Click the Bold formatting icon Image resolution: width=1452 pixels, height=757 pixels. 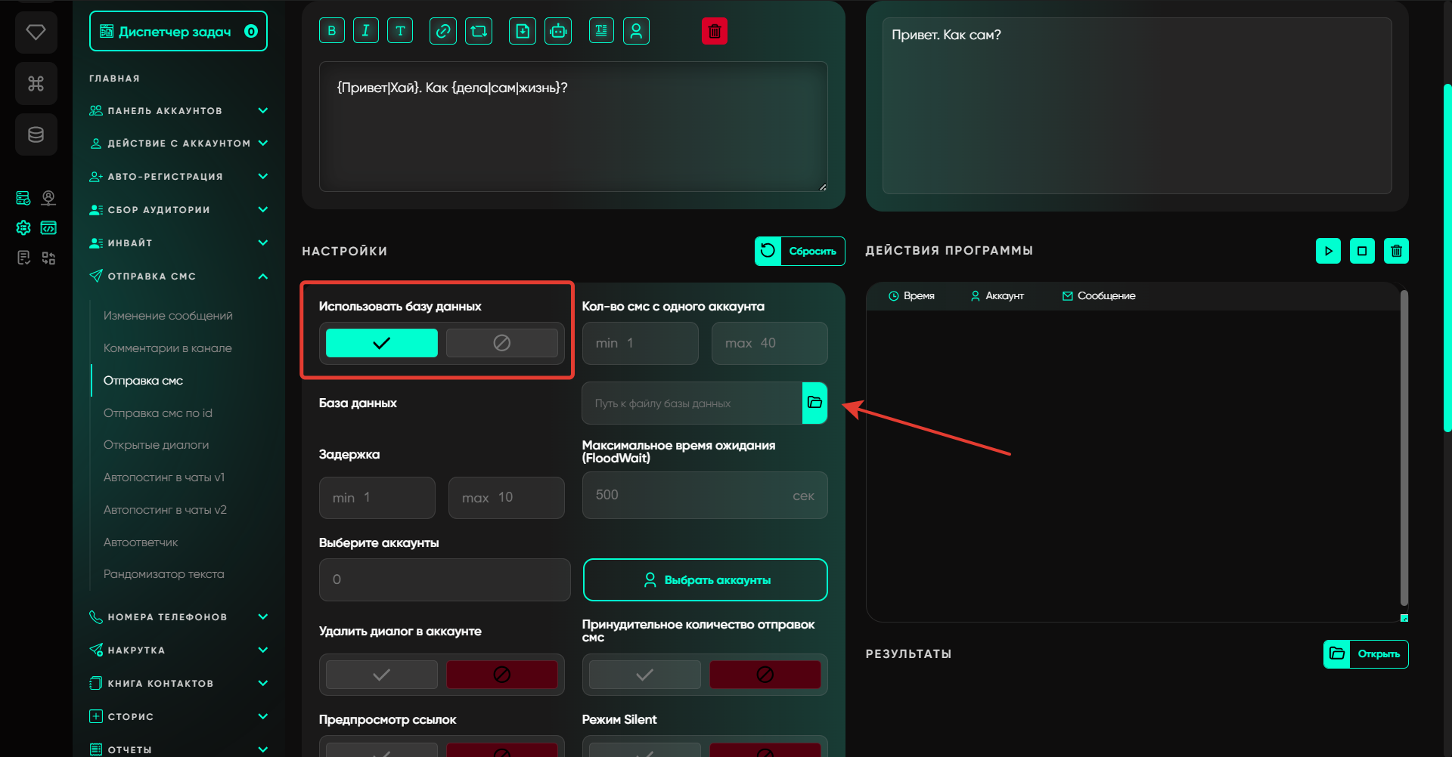click(332, 31)
